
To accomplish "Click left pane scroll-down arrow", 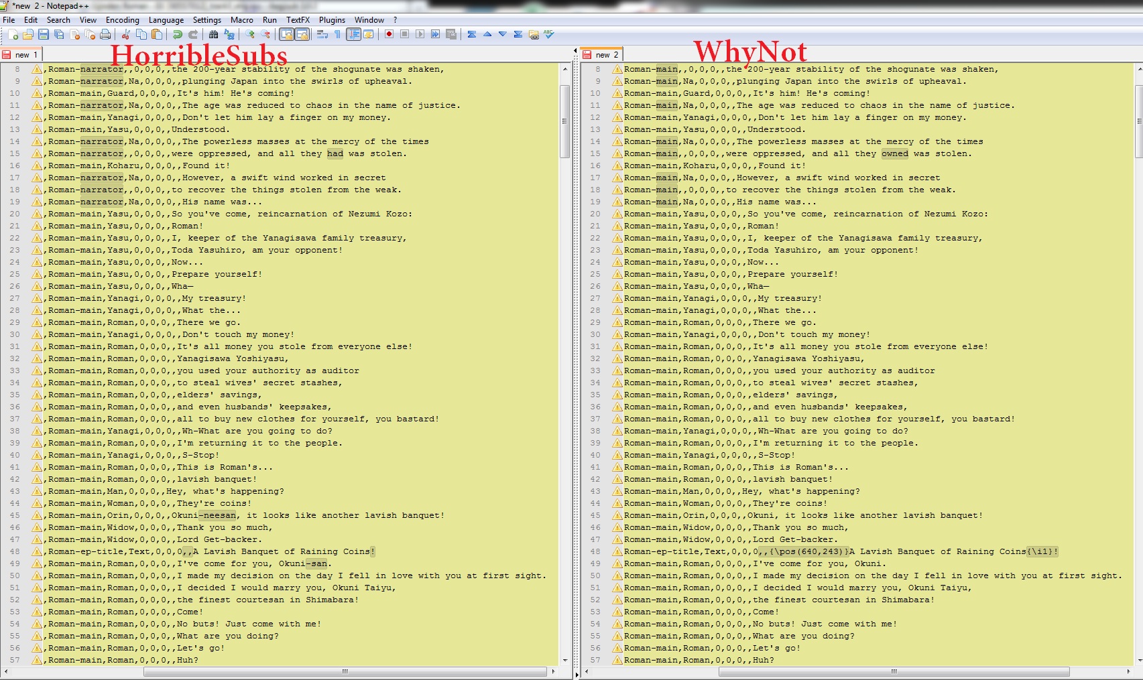I will coord(564,660).
